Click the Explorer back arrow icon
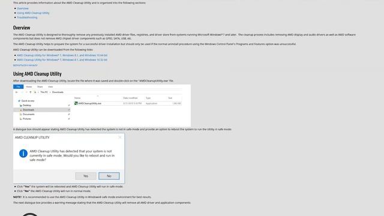Viewport: 384px width, 216px height. 17,92
